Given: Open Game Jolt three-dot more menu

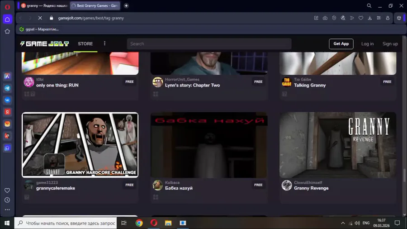Looking at the screenshot, I should click(x=104, y=43).
